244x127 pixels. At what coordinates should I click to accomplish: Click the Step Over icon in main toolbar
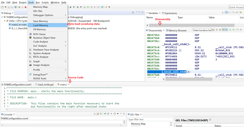[x=88, y=7]
